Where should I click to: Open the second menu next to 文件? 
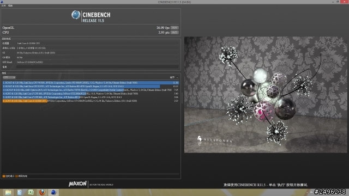pyautogui.click(x=10, y=6)
